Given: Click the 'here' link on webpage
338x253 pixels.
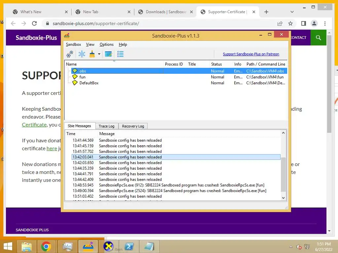Looking at the screenshot, I should [x=52, y=149].
